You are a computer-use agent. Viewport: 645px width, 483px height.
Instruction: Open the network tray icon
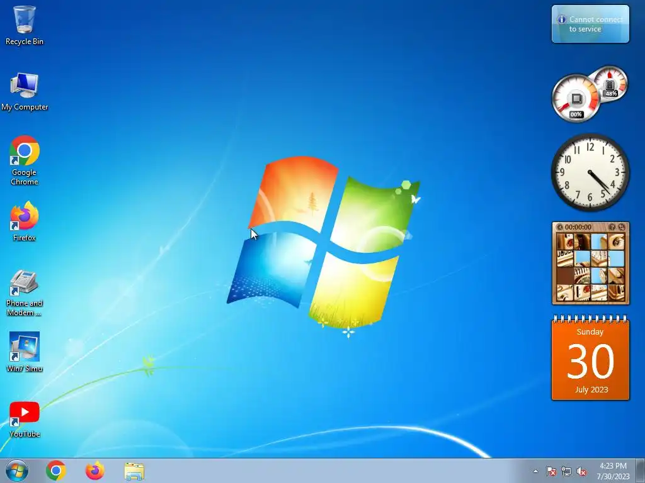[x=566, y=472]
